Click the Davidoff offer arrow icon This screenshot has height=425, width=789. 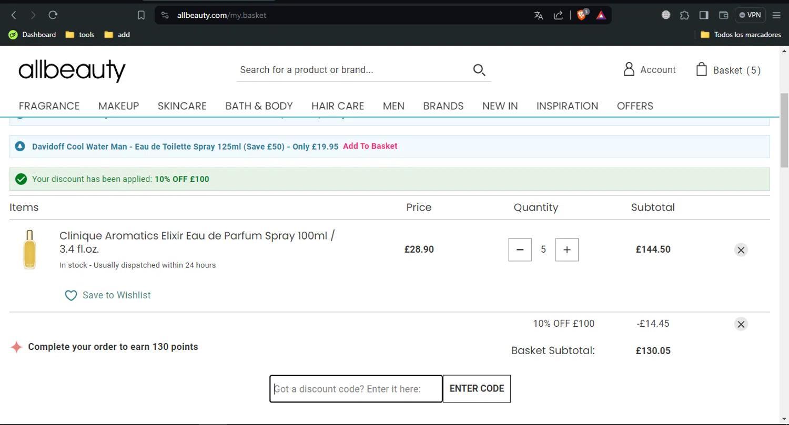(20, 146)
